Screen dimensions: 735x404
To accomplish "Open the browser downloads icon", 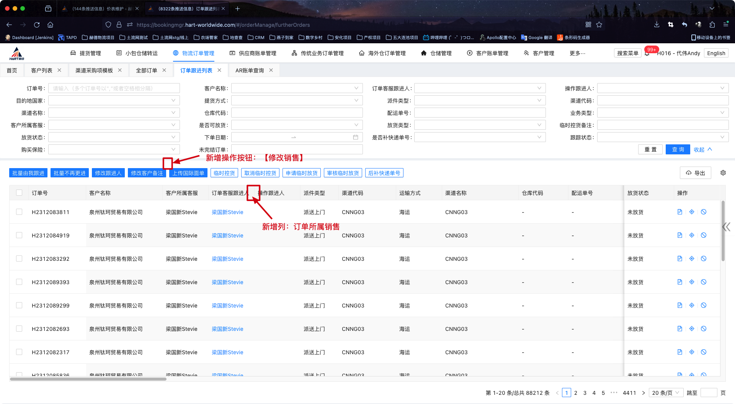I will tap(657, 25).
